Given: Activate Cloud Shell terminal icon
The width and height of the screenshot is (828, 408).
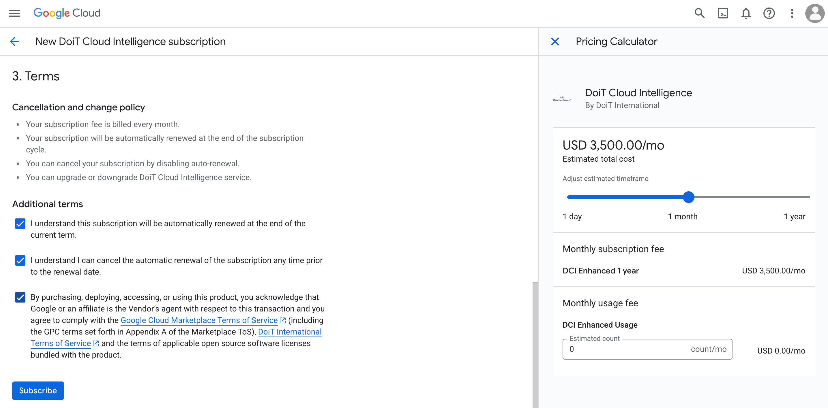Looking at the screenshot, I should [x=723, y=13].
